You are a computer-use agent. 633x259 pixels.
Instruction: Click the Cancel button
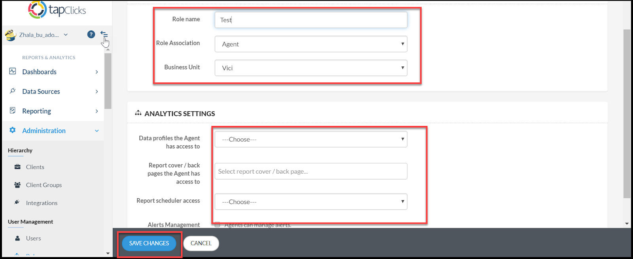pyautogui.click(x=201, y=243)
